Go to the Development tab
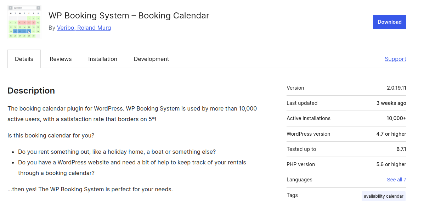Image resolution: width=424 pixels, height=203 pixels. tap(151, 59)
